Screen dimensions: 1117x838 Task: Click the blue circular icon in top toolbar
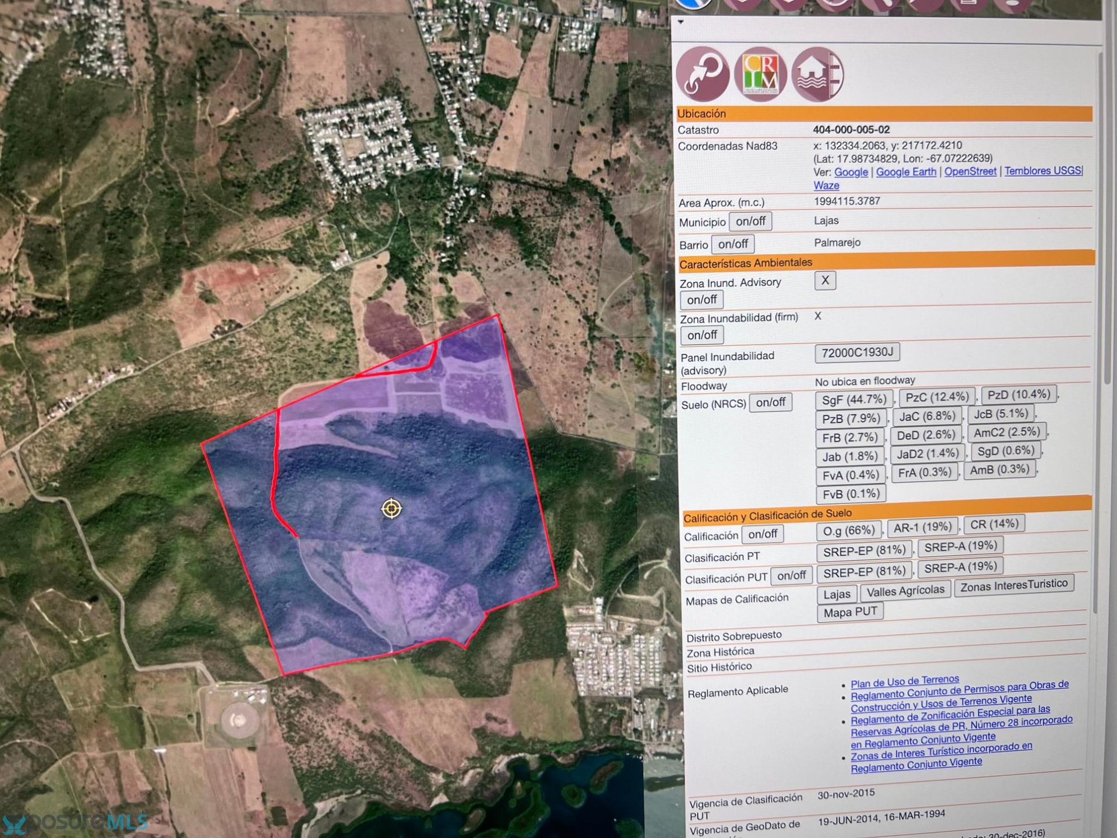click(694, 3)
